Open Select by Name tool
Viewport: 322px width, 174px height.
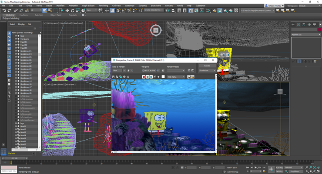(50, 10)
